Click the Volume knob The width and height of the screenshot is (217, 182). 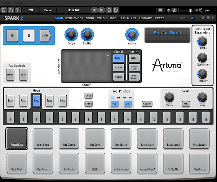131,34
